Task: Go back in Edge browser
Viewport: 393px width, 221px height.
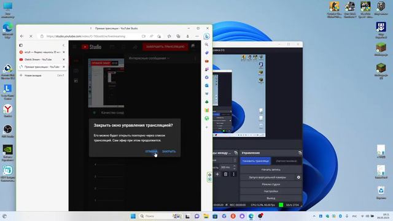Action: point(22,36)
